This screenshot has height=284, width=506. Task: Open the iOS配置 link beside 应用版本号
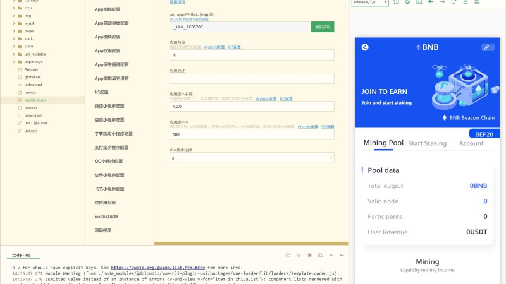(x=328, y=127)
